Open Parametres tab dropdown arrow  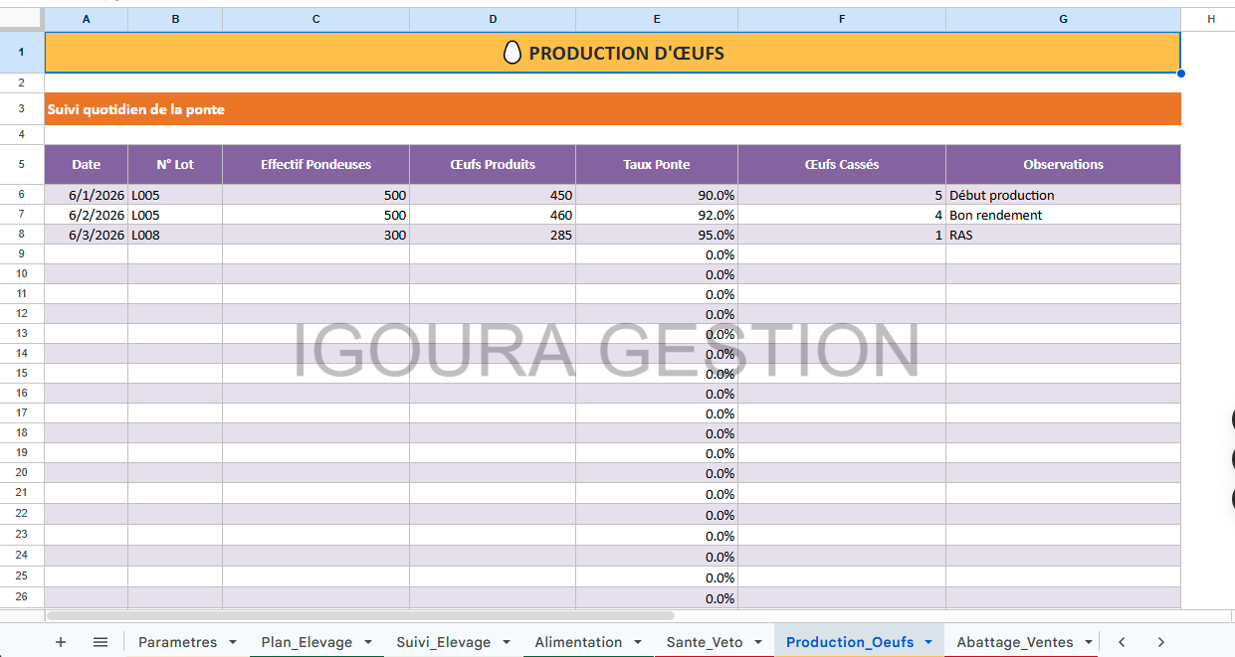(x=233, y=642)
